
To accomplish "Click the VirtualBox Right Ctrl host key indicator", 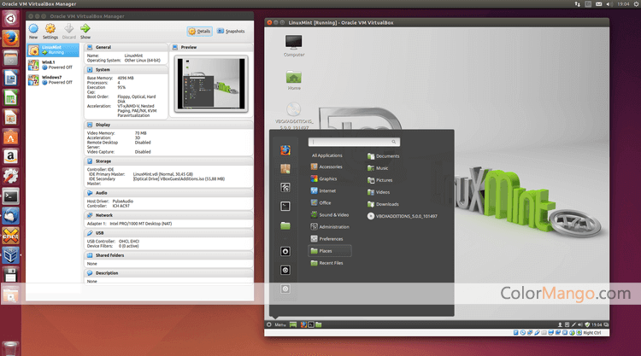I will [x=592, y=333].
